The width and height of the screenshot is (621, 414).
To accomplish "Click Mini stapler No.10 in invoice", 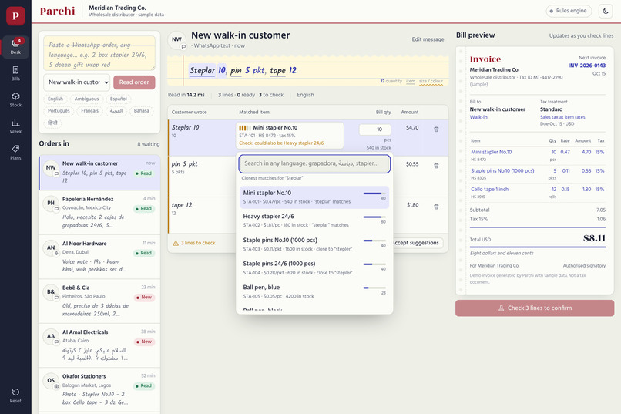I will (491, 152).
